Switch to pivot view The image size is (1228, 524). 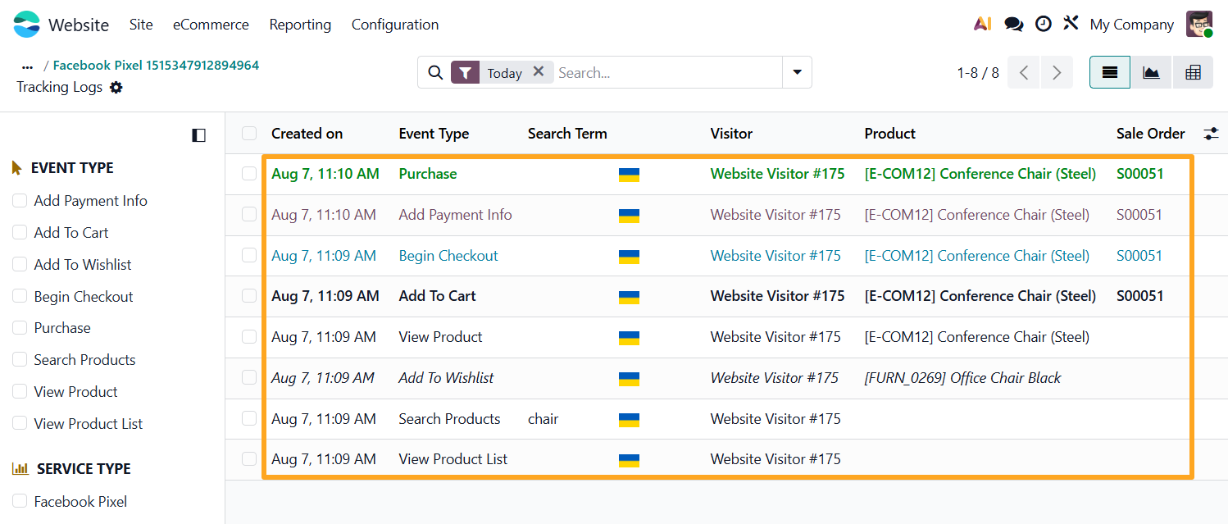click(1193, 72)
